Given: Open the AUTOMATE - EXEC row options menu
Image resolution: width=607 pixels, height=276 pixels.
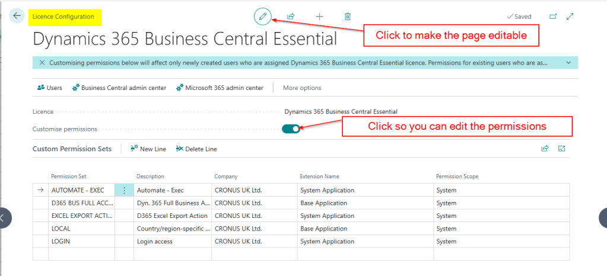Looking at the screenshot, I should (124, 190).
